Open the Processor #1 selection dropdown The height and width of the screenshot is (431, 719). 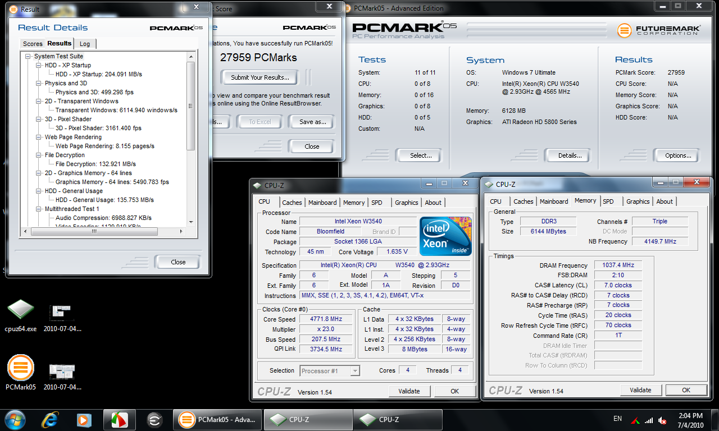(330, 370)
